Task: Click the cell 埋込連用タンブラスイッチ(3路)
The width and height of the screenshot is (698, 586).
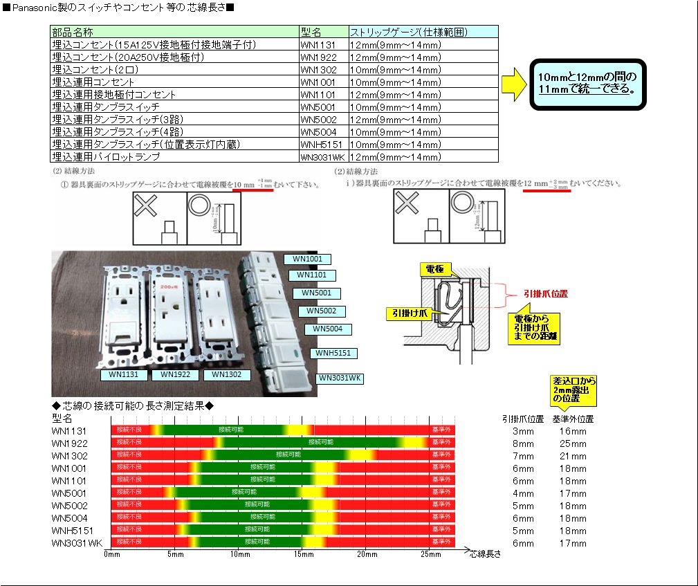Action: (174, 119)
